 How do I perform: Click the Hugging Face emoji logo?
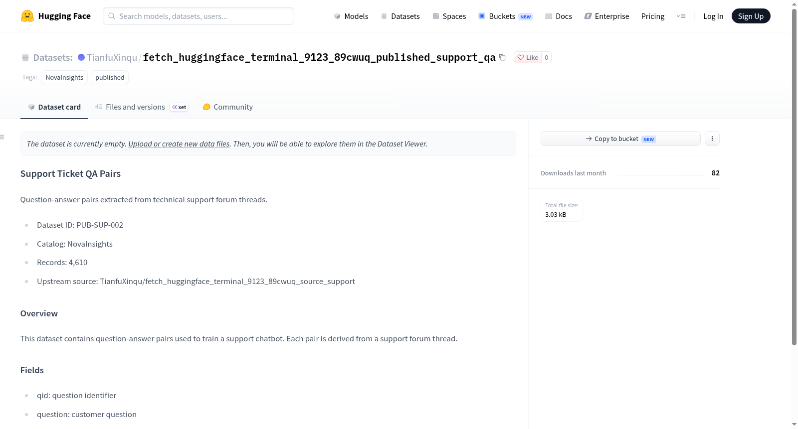click(x=27, y=16)
